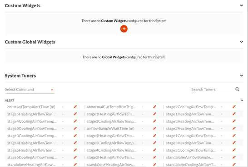Select the airflowSampleWaitTime (m) tuner name
The width and height of the screenshot is (248, 167).
pos(110,129)
